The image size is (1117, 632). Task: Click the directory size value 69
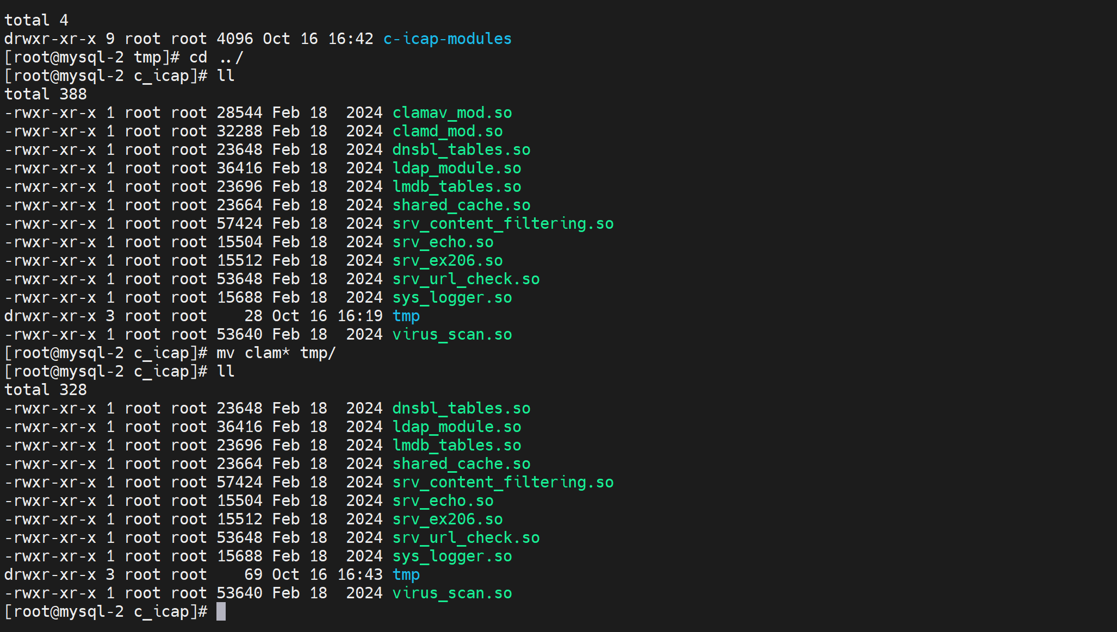click(x=253, y=575)
